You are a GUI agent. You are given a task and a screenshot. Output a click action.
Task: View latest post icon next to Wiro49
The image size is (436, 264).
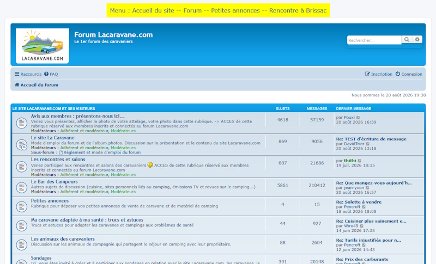point(361,226)
